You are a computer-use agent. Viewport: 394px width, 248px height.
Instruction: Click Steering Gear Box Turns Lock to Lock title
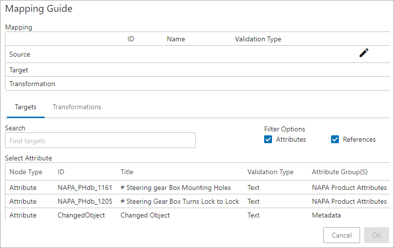(x=180, y=201)
